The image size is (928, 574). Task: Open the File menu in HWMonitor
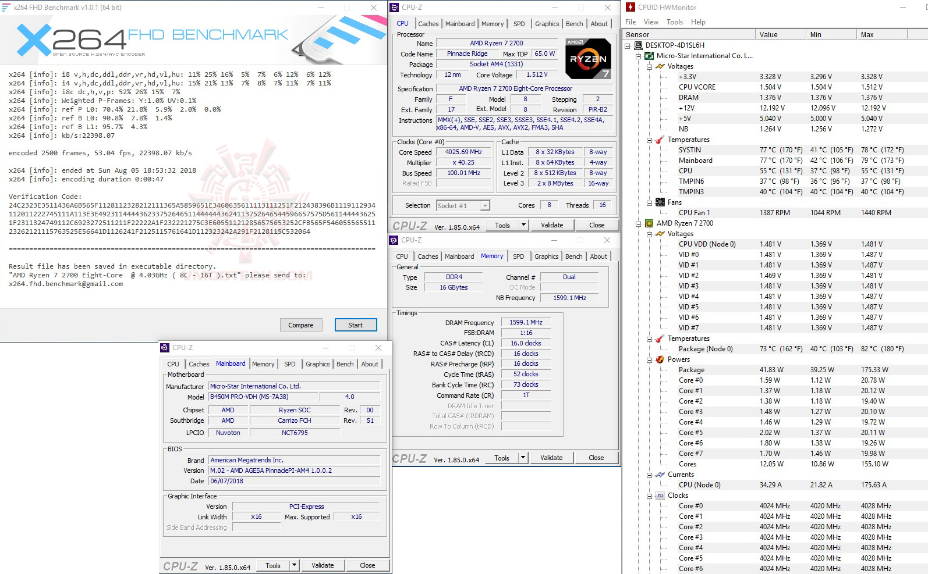(631, 22)
